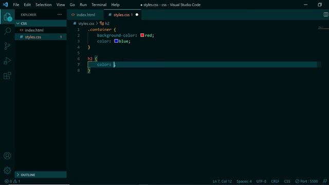Viewport: 329px width, 185px height.
Task: Open the Terminal menu
Action: click(x=99, y=5)
